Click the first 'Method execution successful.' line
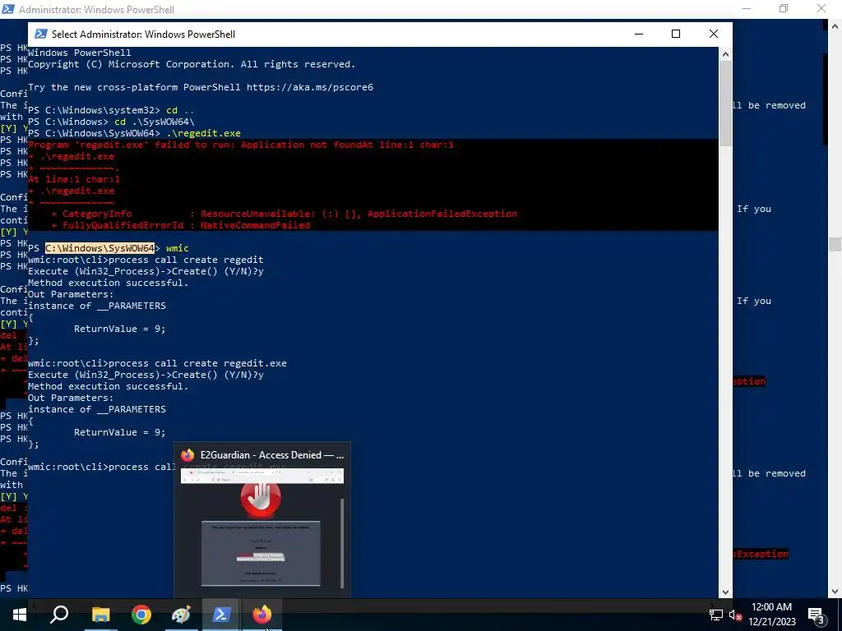 109,283
